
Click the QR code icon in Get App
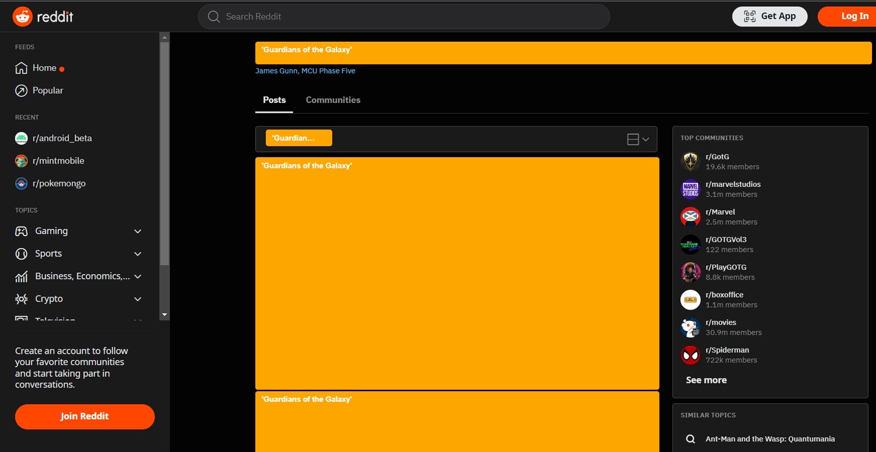pyautogui.click(x=749, y=16)
